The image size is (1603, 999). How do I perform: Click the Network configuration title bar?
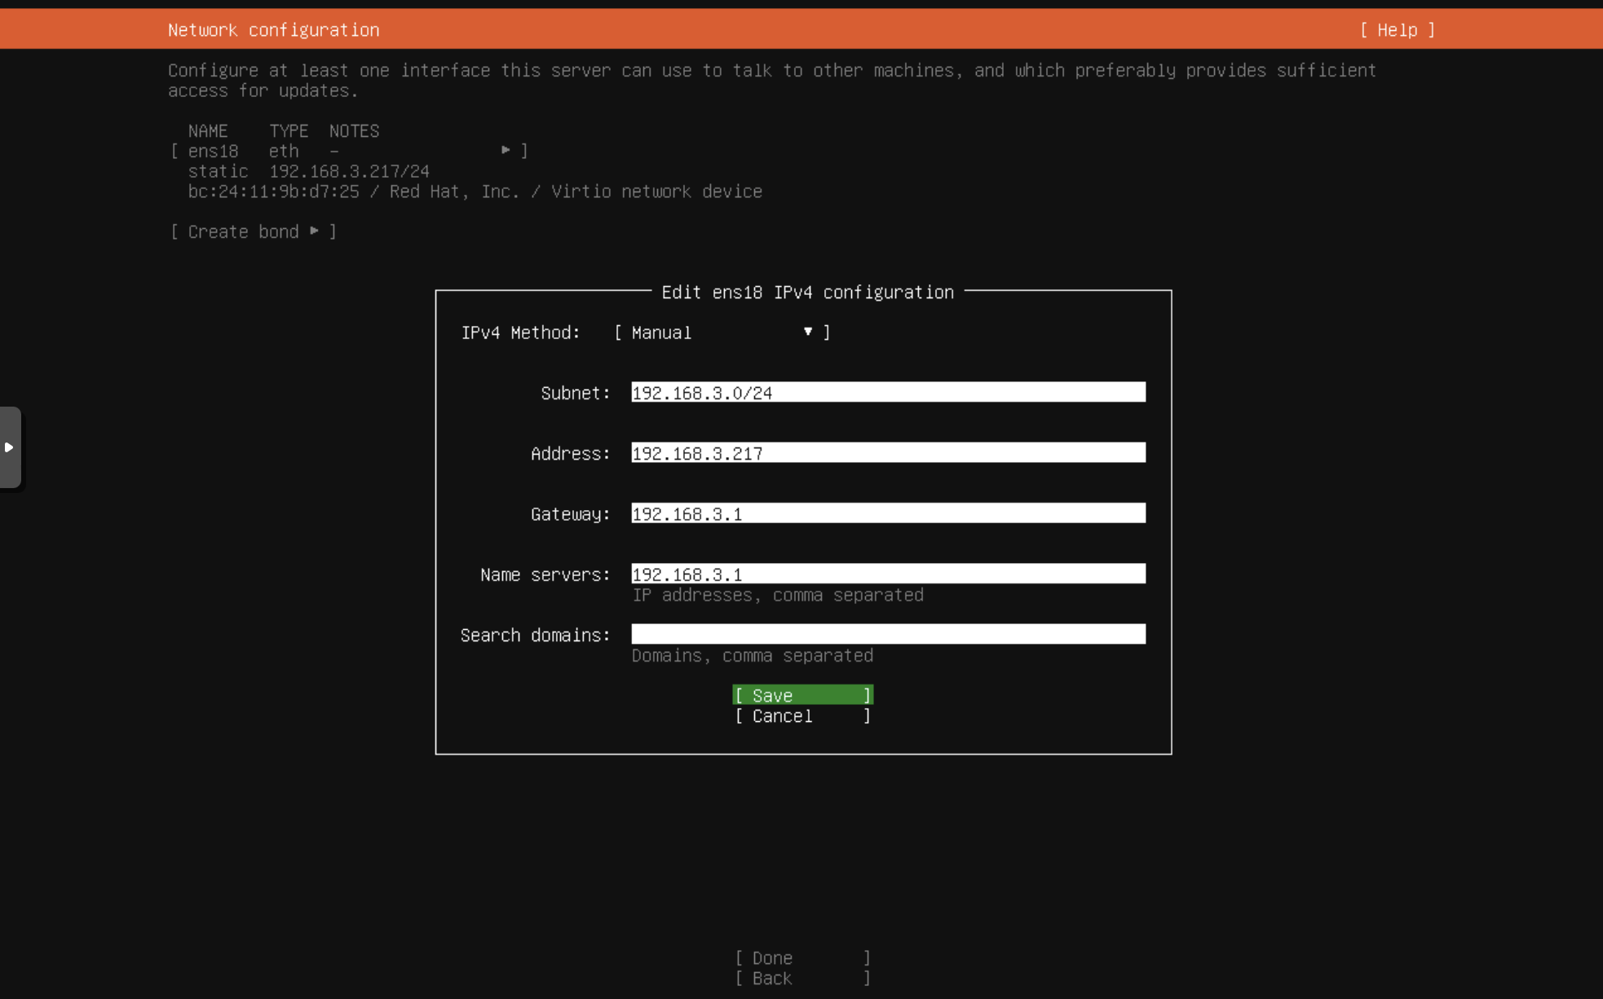273,29
